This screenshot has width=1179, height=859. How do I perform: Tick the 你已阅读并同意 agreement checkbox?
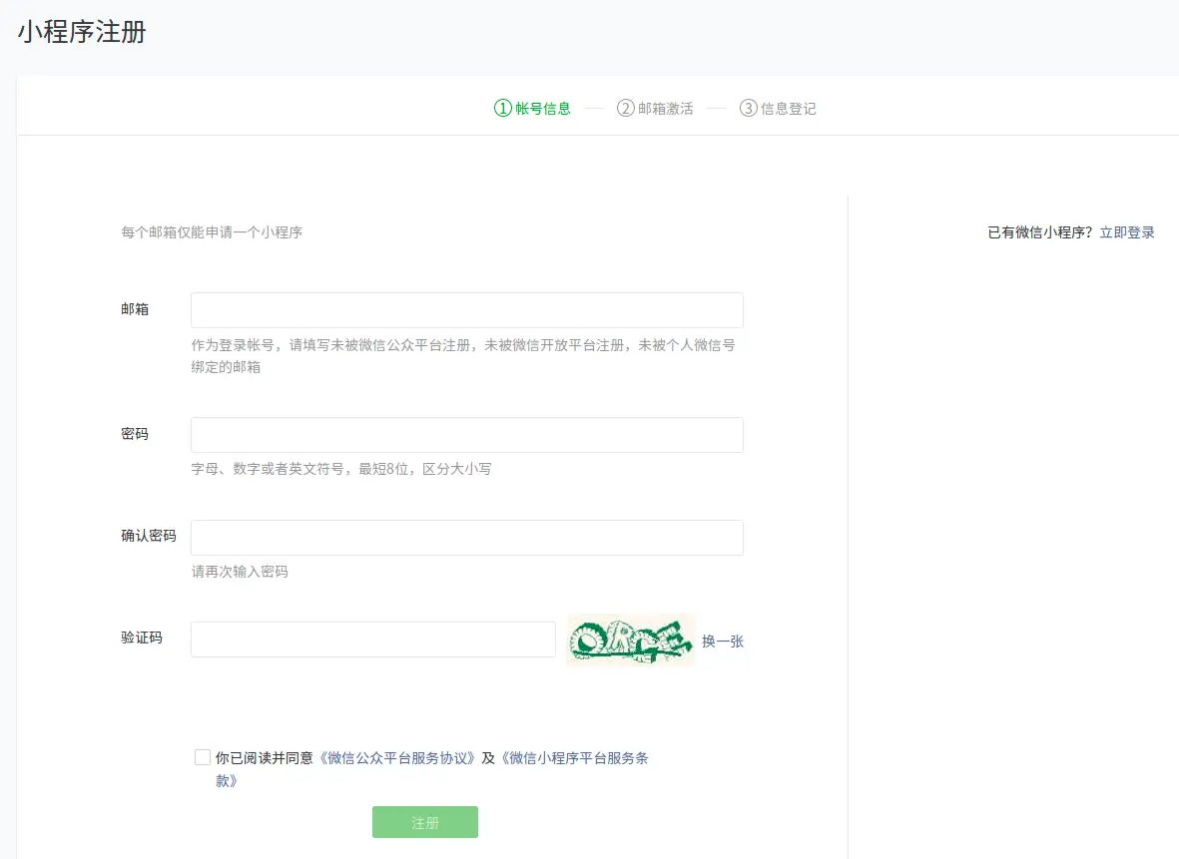coord(203,757)
